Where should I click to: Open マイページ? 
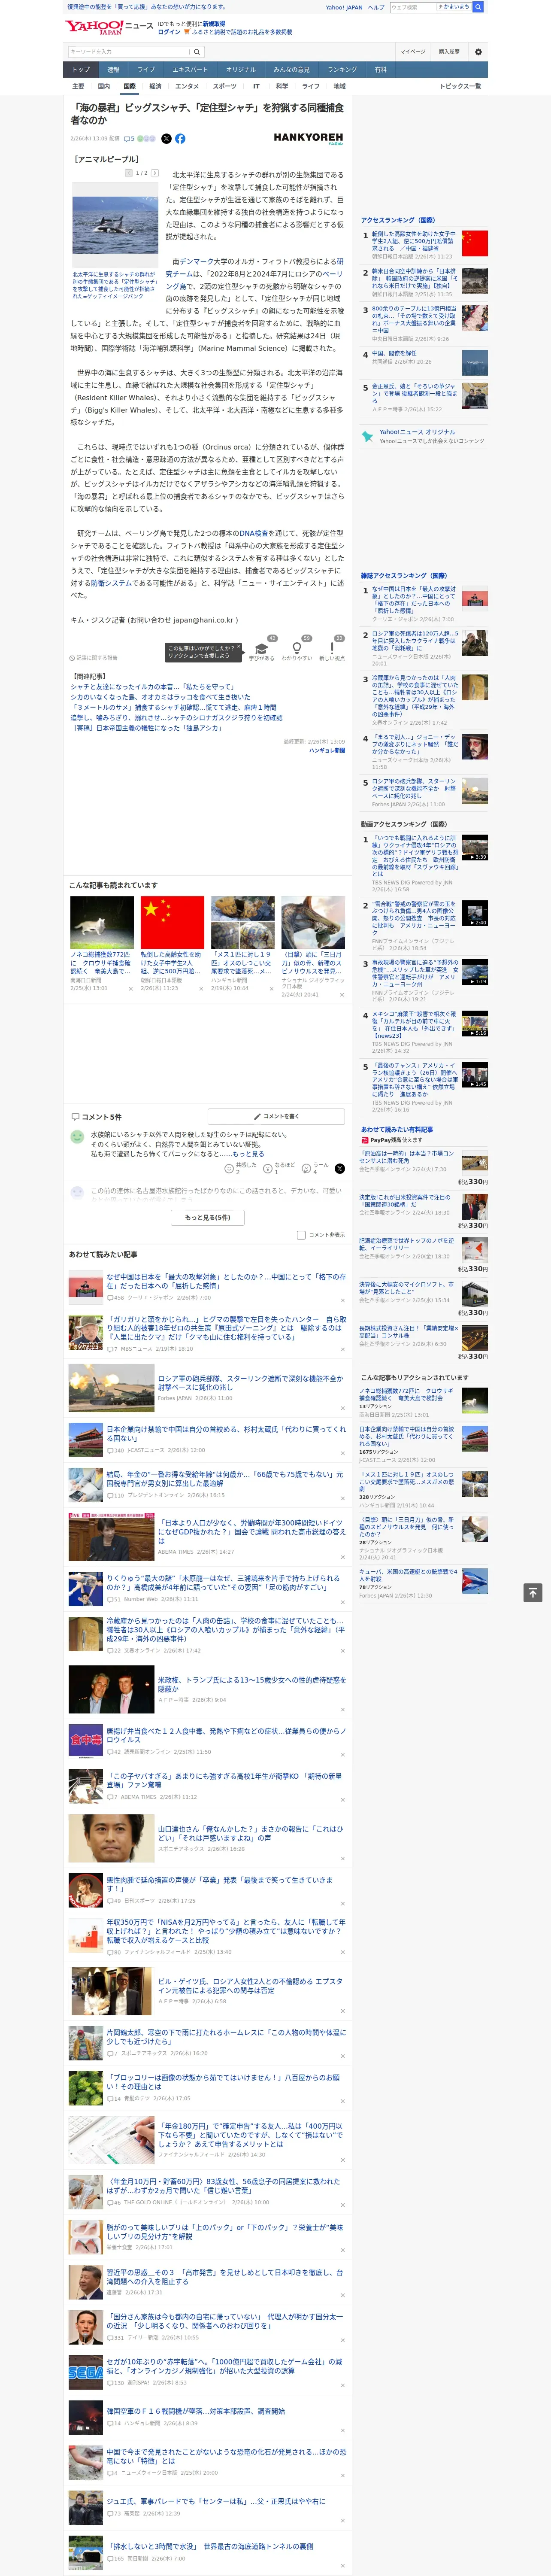click(x=412, y=52)
